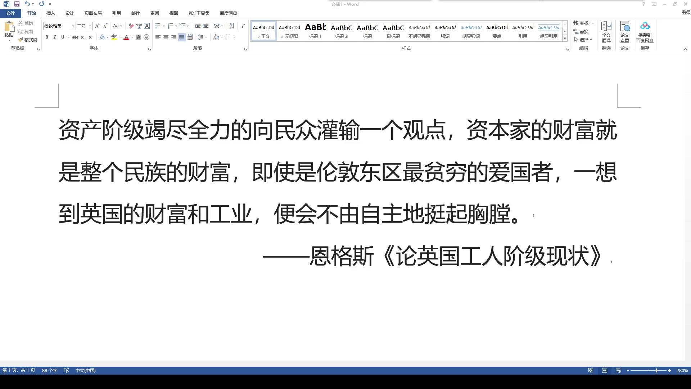Decrease font size with the shrink icon
This screenshot has width=691, height=389.
(105, 26)
